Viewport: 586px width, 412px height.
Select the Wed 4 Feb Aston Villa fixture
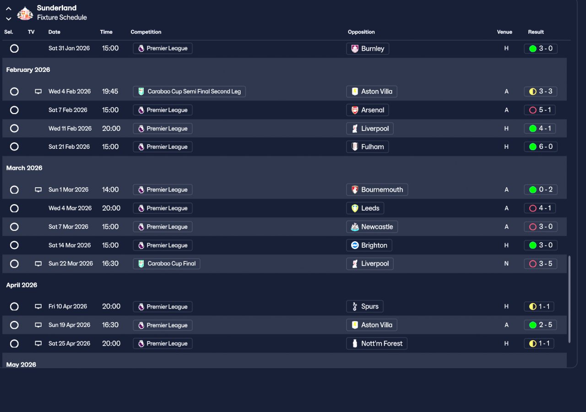[14, 92]
